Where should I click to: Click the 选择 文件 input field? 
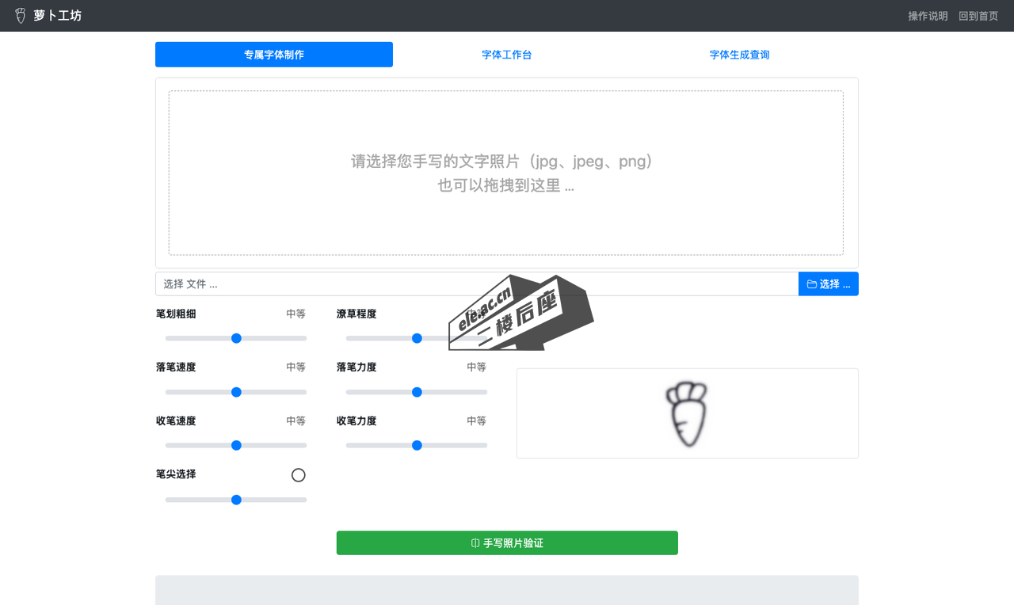tap(477, 283)
